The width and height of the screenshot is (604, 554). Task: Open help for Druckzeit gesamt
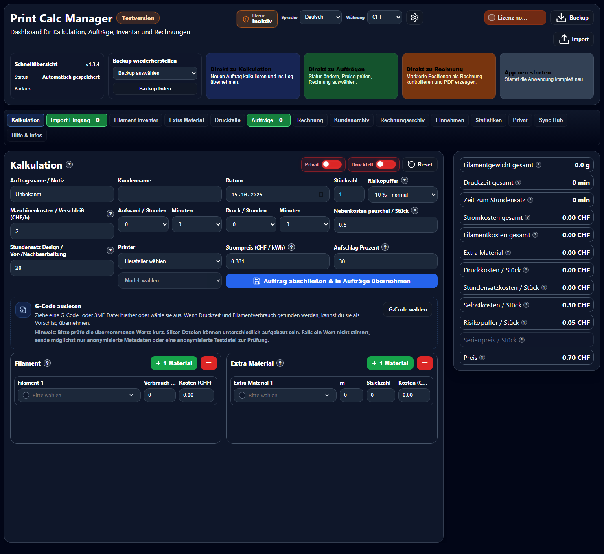point(518,182)
